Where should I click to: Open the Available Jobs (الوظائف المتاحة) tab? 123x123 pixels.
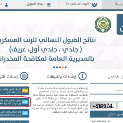81,4
